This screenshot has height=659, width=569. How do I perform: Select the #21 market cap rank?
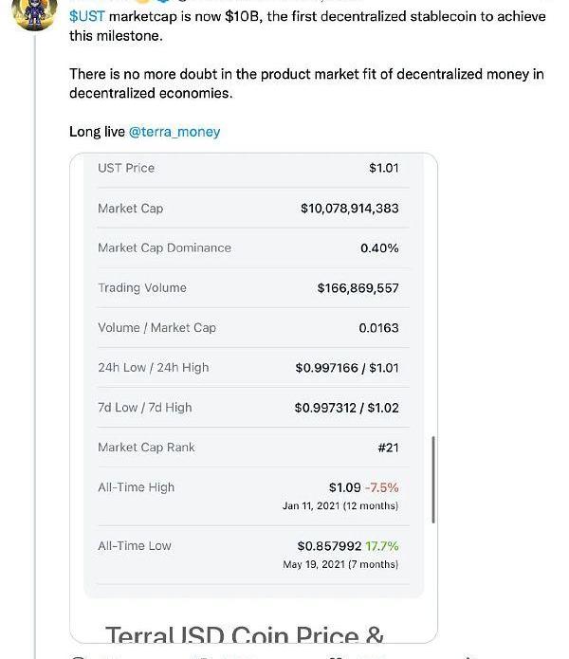[x=388, y=448]
